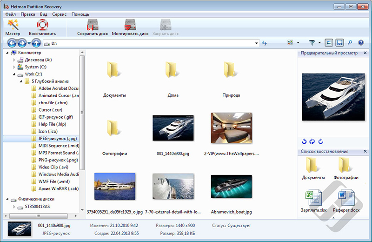Toggle the recovery list panel button

click(x=339, y=43)
